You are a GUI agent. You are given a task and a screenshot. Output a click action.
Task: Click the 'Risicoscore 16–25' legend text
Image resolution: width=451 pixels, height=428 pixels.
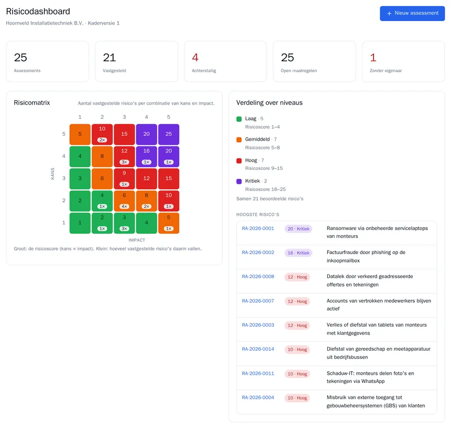coord(265,189)
